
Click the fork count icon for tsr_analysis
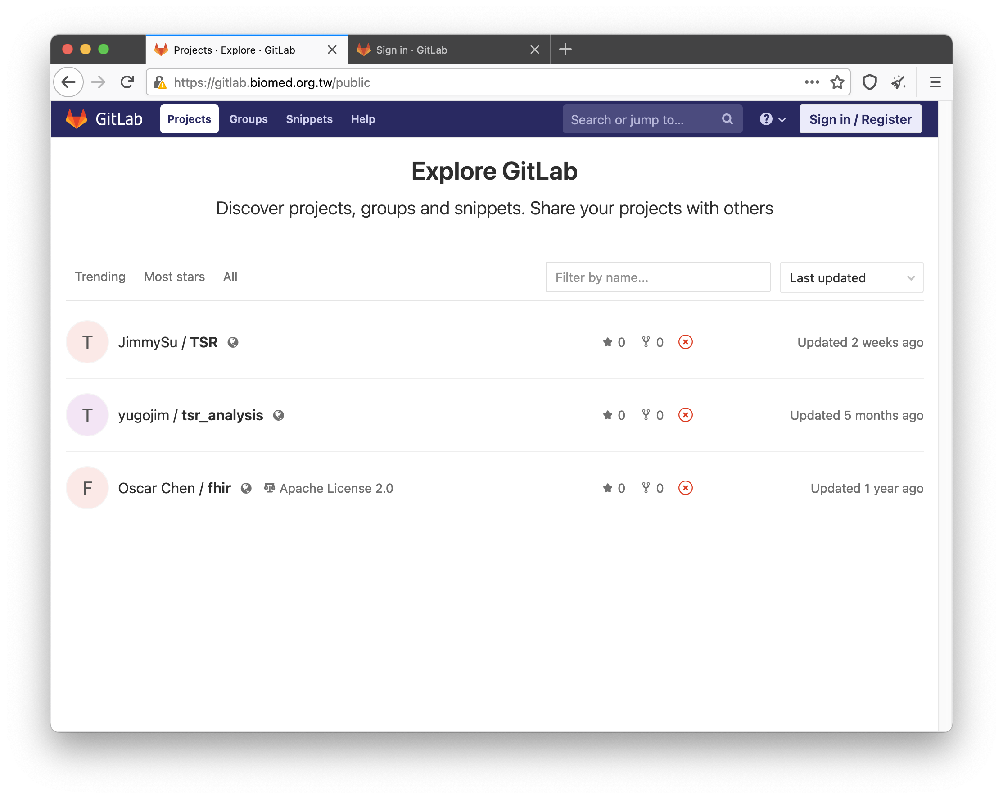tap(646, 415)
